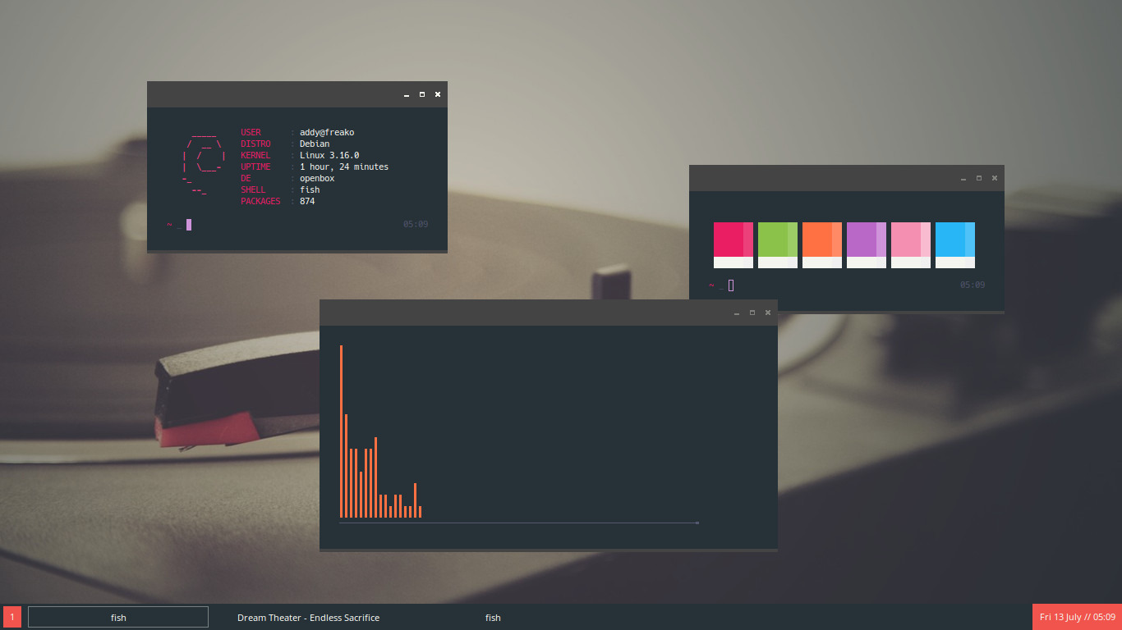Screen dimensions: 1122x630
Task: Click the pink color block
Action: pyautogui.click(x=911, y=245)
